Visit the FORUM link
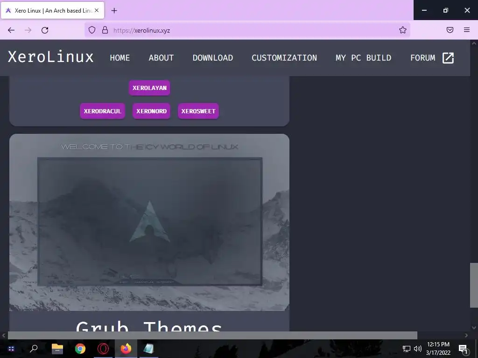 [422, 57]
